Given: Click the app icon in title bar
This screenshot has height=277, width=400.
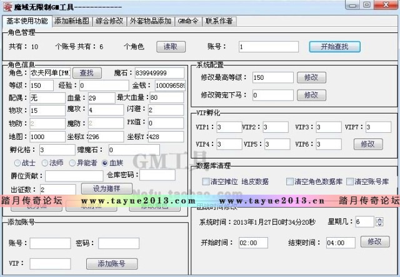Looking at the screenshot, I should click(6, 6).
